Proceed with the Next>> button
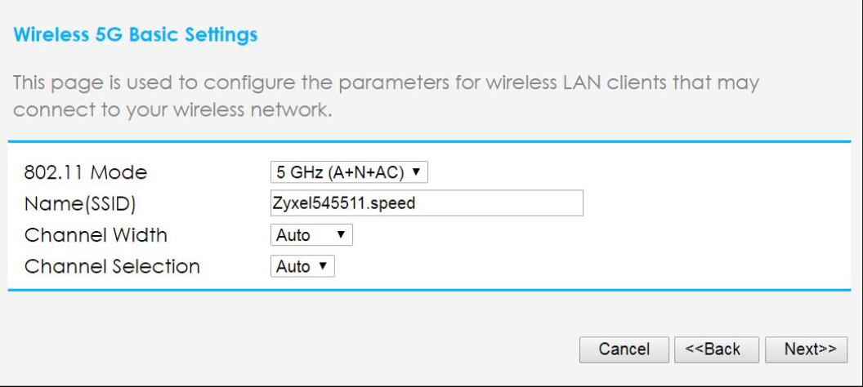 [x=806, y=349]
